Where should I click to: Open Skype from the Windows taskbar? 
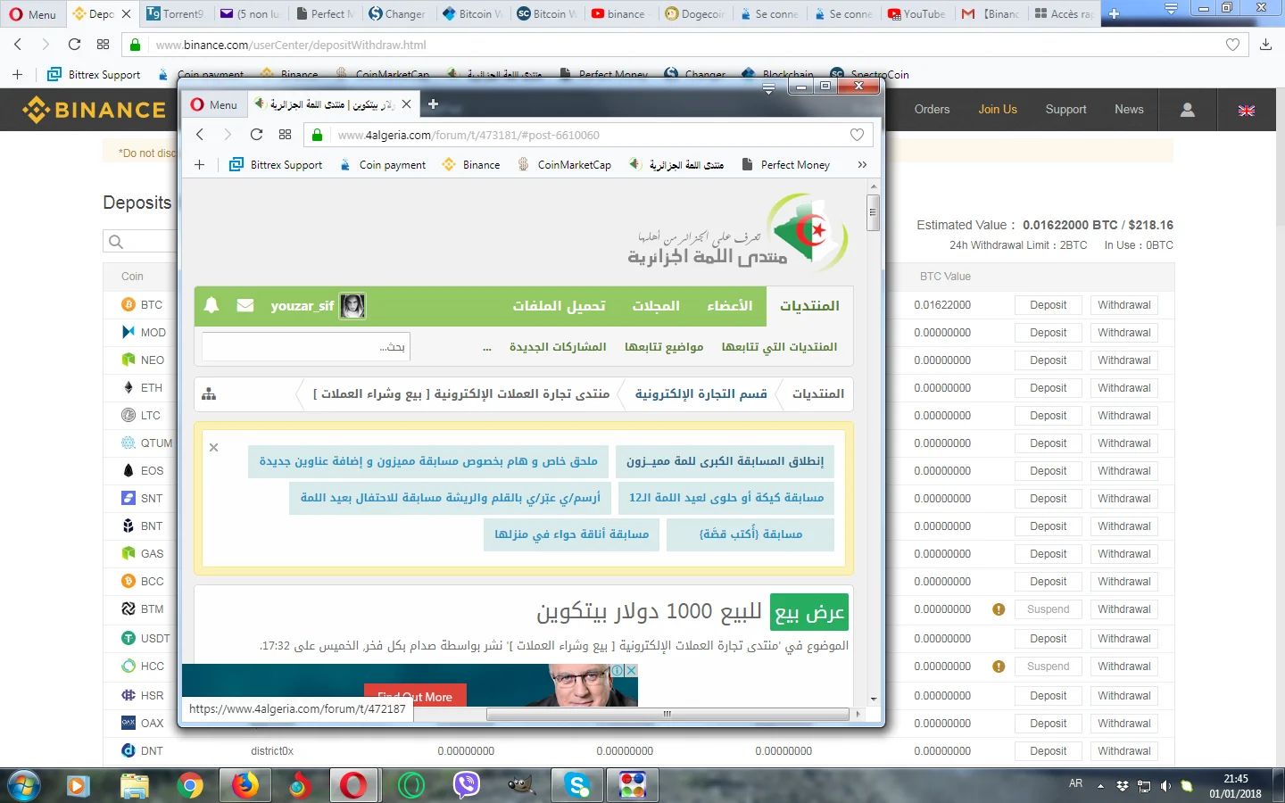[577, 785]
